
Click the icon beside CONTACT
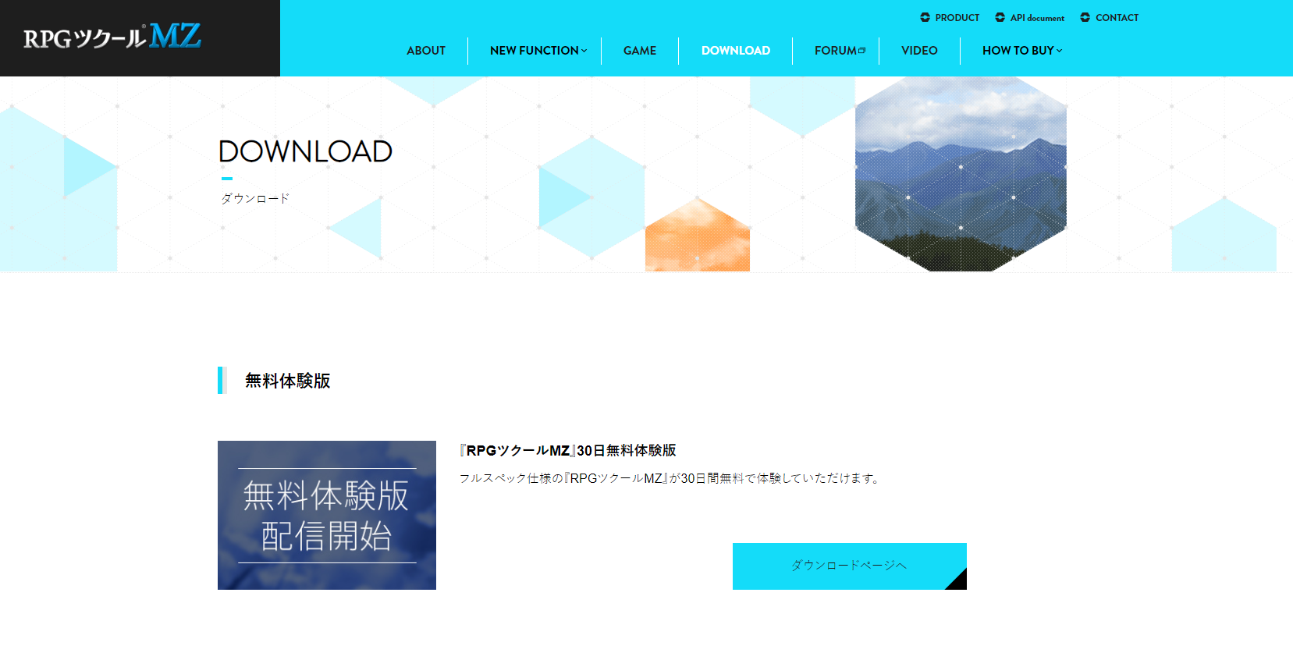coord(1085,17)
